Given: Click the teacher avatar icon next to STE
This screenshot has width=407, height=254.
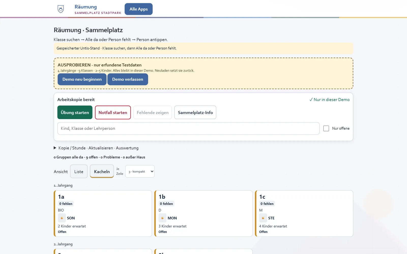Looking at the screenshot, I should point(263,218).
